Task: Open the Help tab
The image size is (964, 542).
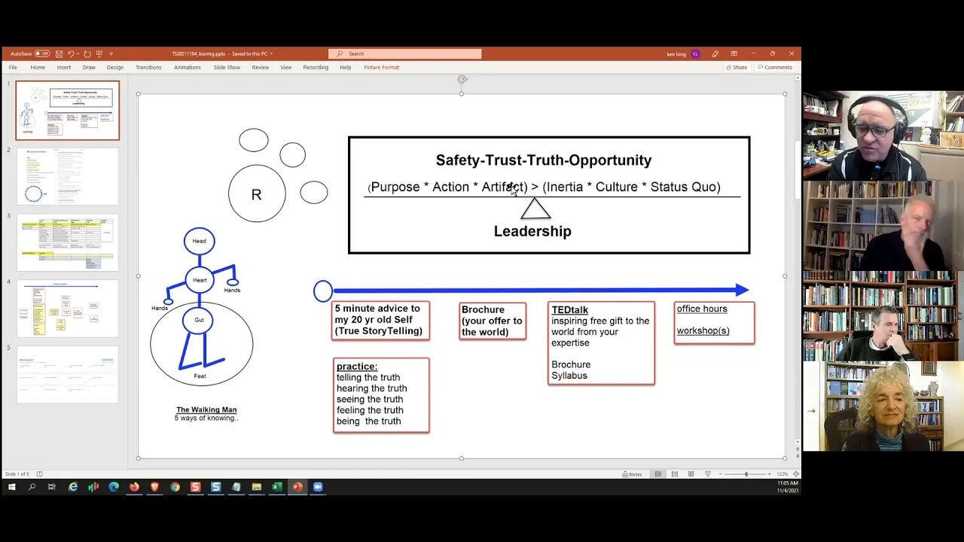Action: click(345, 67)
